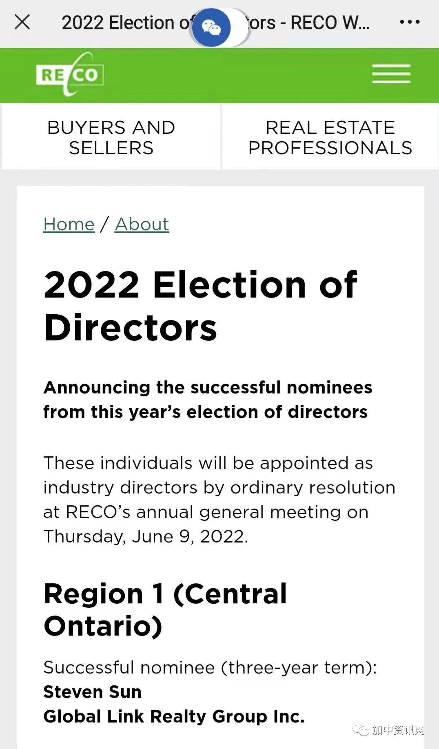Viewport: 439px width, 749px height.
Task: Click the Region 1 (Central Ontario) heading
Action: click(x=165, y=609)
